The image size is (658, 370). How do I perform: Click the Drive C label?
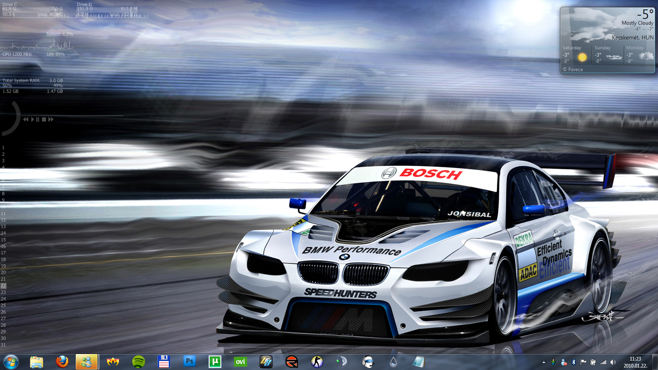[10, 5]
